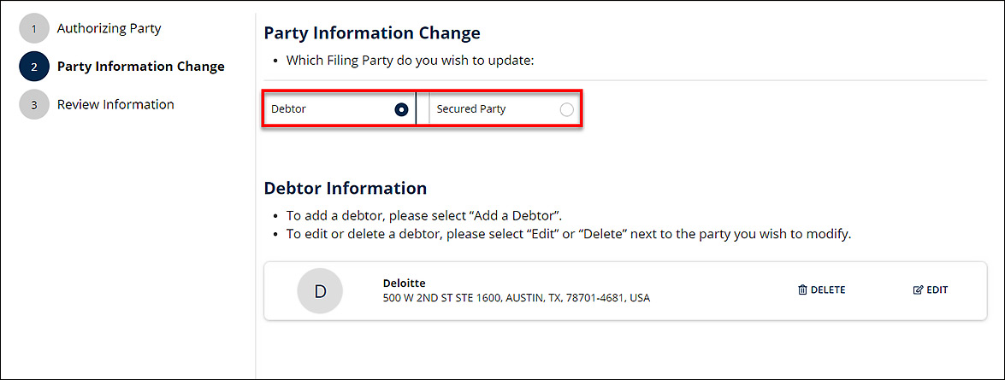1005x380 pixels.
Task: Select the Secured Party radio button
Action: point(566,109)
